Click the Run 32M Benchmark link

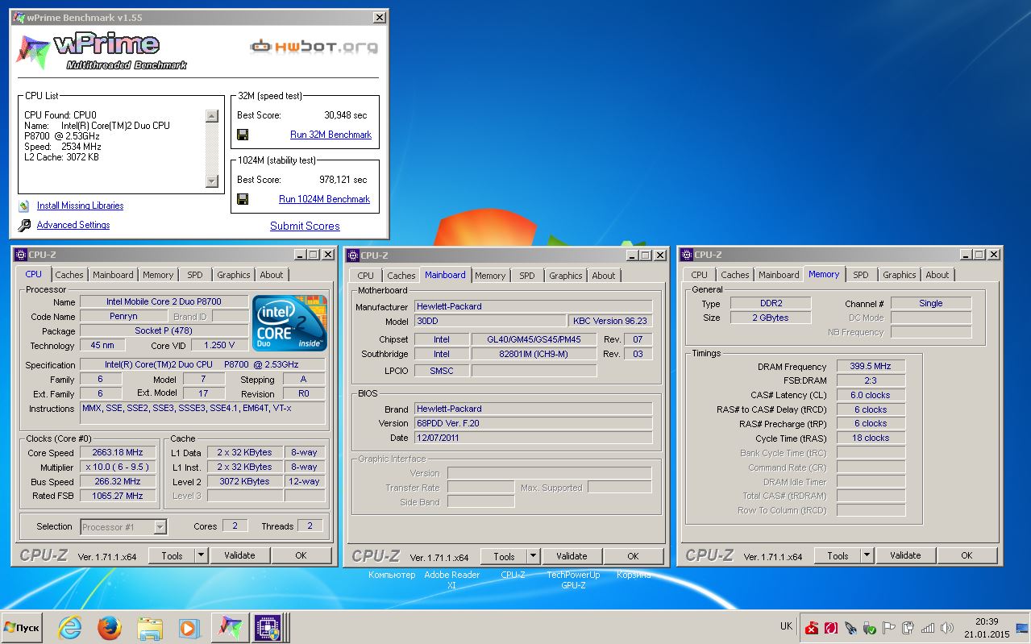coord(331,135)
